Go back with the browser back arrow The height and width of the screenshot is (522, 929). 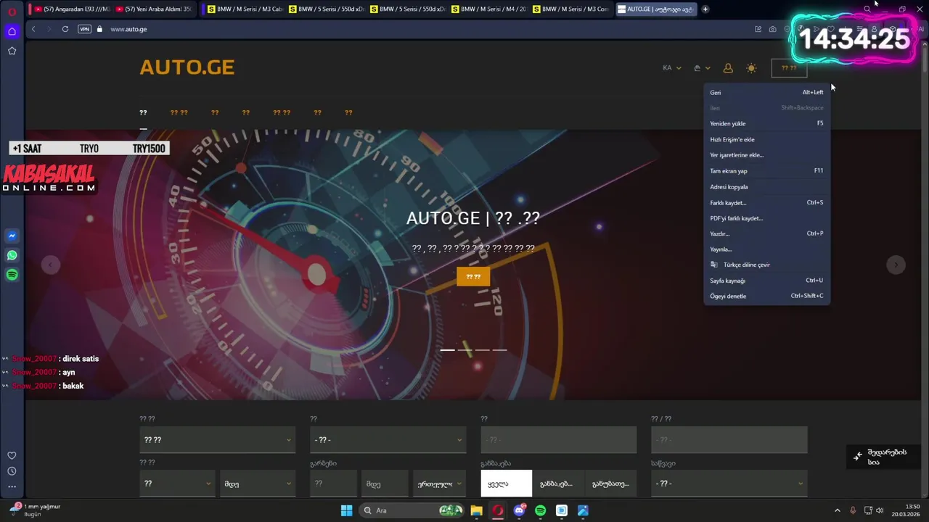click(33, 29)
